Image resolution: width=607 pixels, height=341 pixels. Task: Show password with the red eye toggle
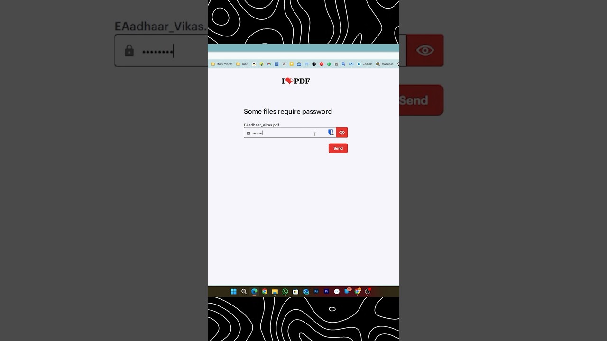point(342,133)
